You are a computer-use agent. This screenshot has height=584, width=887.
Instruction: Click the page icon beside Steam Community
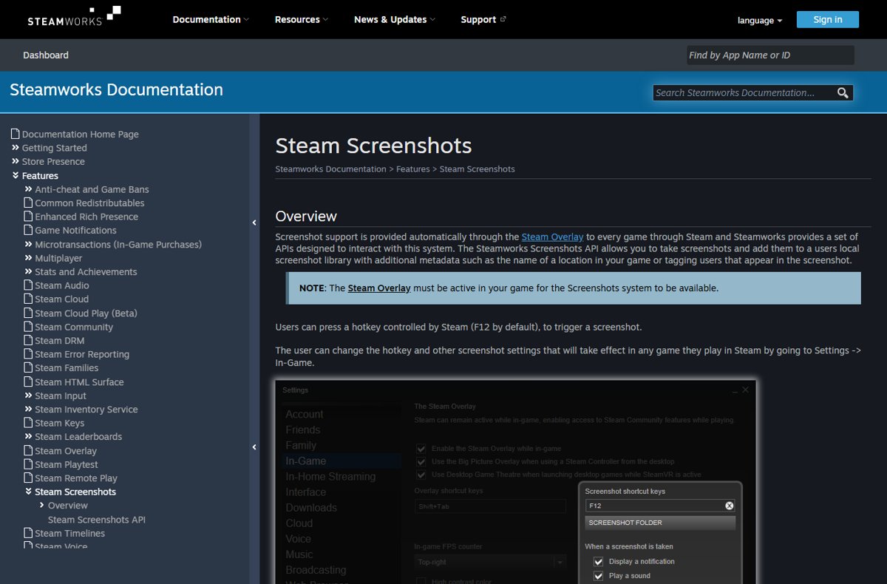pyautogui.click(x=28, y=327)
